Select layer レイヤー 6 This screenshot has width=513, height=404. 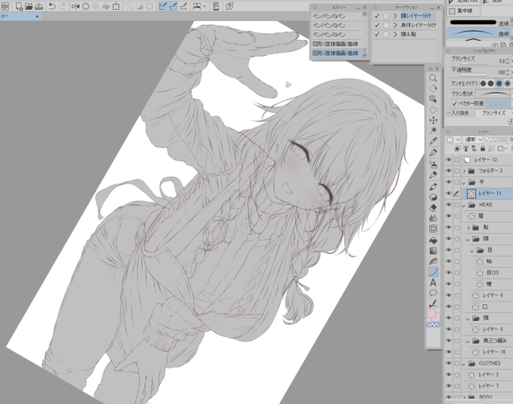point(491,295)
